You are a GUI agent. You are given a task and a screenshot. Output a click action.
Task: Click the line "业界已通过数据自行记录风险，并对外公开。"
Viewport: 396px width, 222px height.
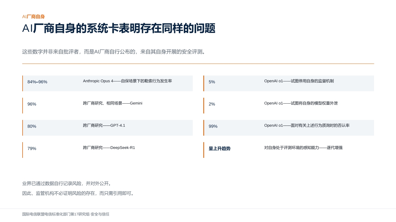[67, 183]
